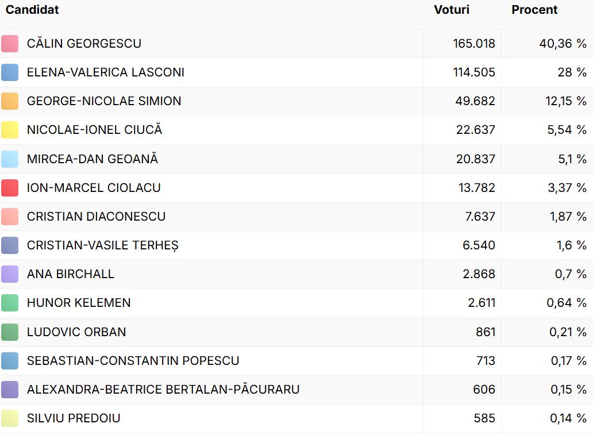Screen dimensions: 593x435
Task: Click the LUDOVIC ORBAN candidate name
Action: click(76, 332)
